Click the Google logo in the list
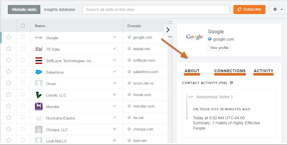The height and width of the screenshot is (145, 287). (39, 38)
